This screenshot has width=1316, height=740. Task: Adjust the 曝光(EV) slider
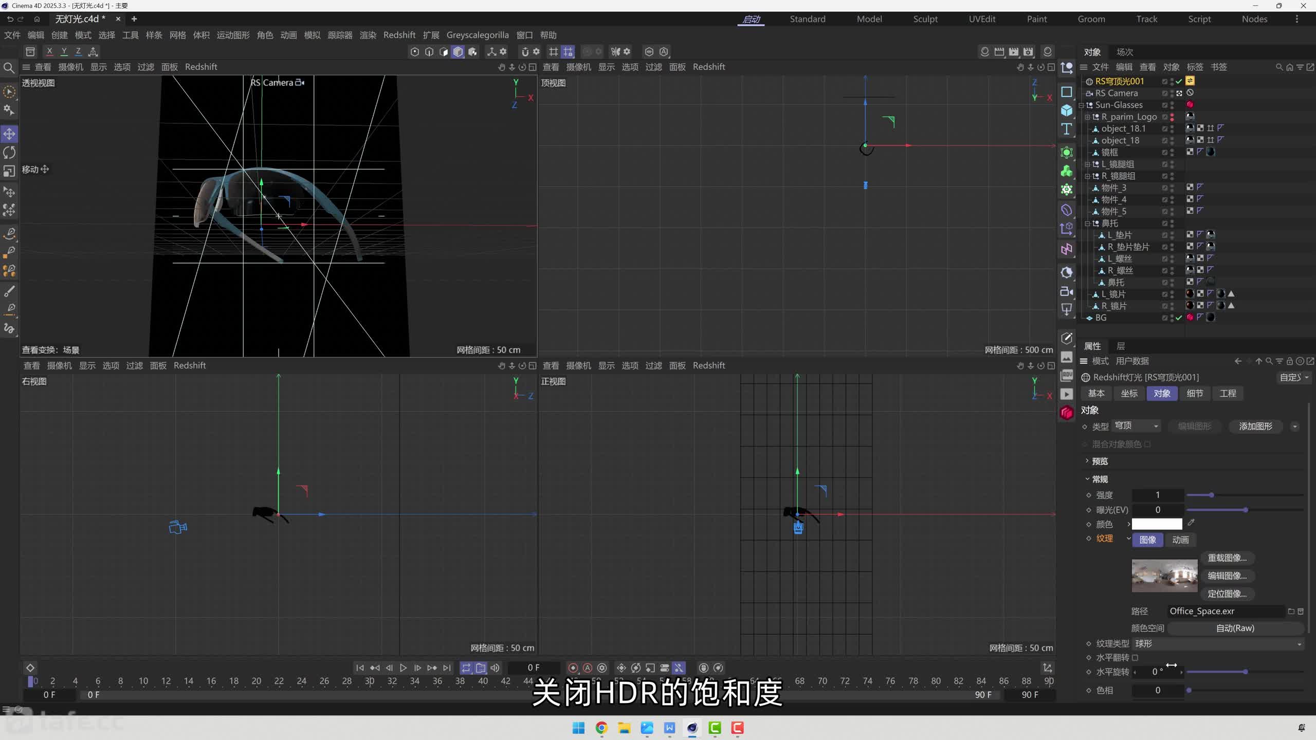(1245, 510)
